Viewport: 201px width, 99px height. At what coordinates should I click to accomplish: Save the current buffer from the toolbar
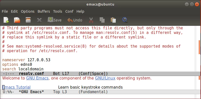[x=54, y=20]
